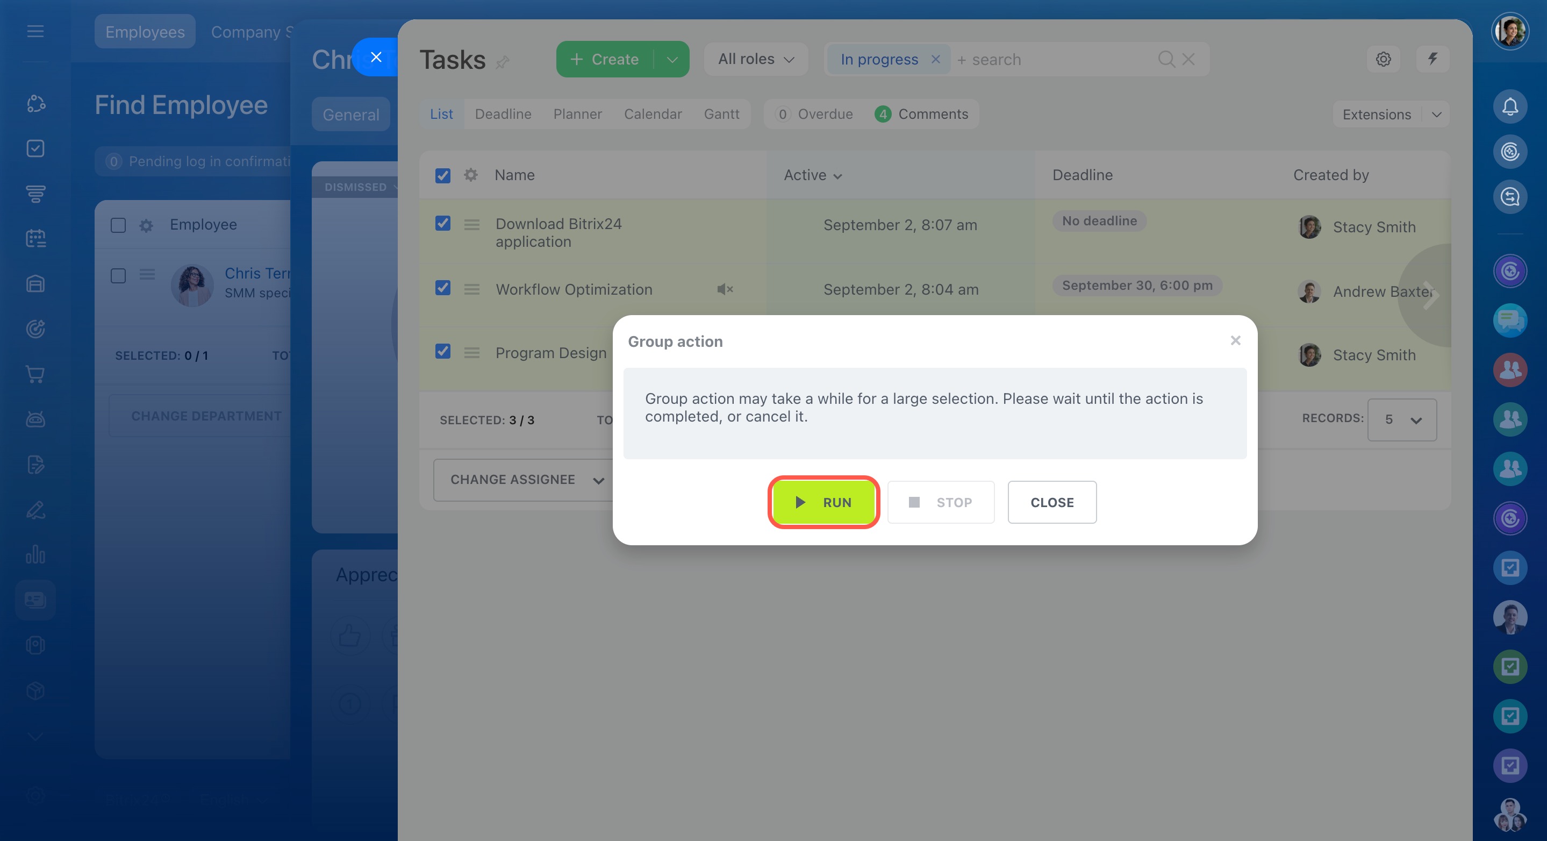Open the shopping cart sidebar icon
This screenshot has height=841, width=1547.
(35, 374)
